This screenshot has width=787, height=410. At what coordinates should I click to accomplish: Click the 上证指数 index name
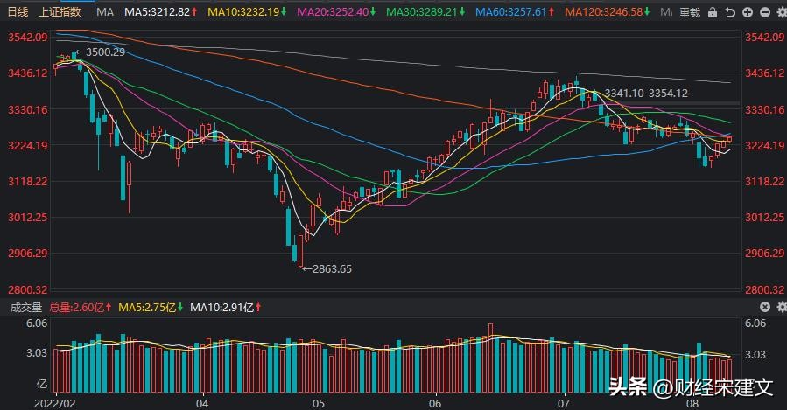point(60,11)
